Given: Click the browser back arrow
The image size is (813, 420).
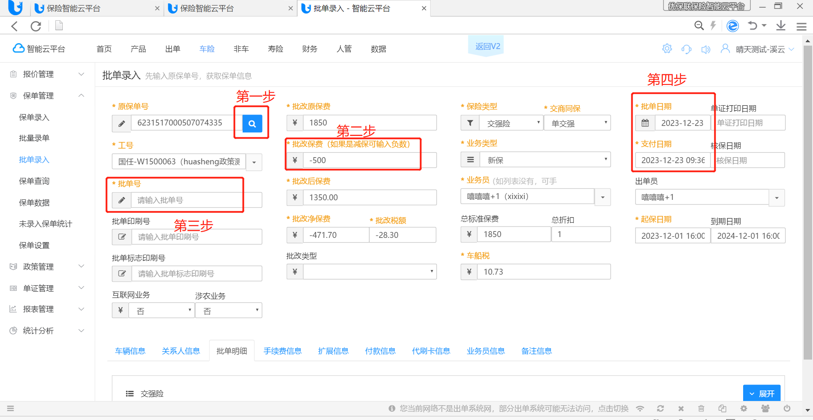Looking at the screenshot, I should pos(15,26).
